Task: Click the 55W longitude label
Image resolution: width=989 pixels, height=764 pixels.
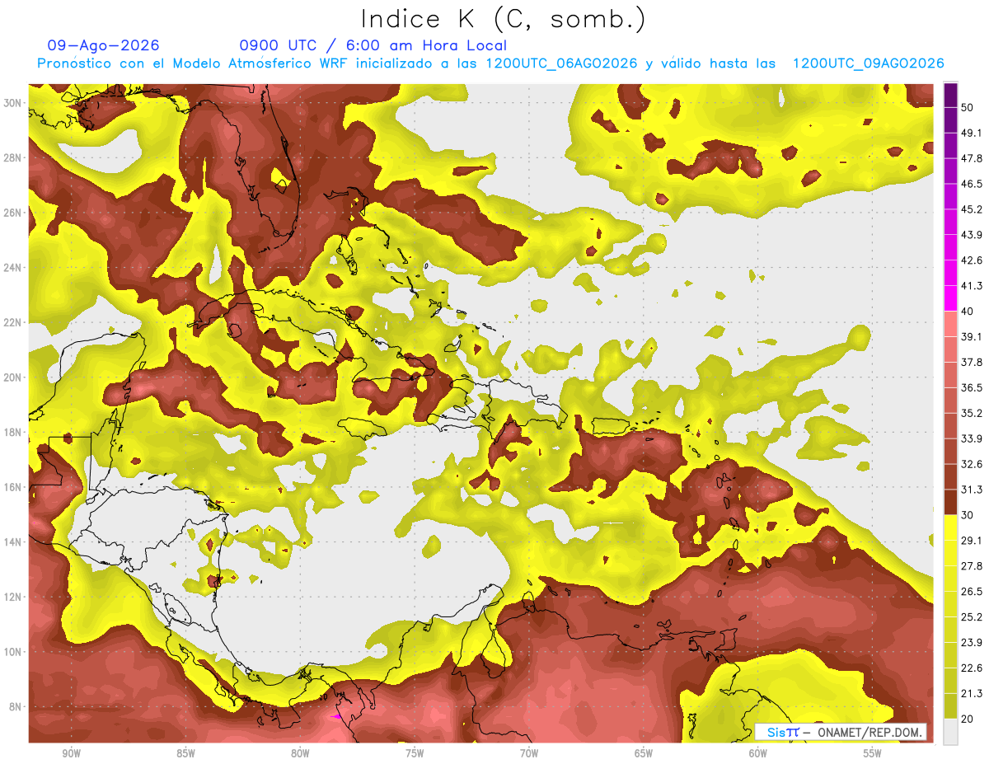Action: (873, 753)
